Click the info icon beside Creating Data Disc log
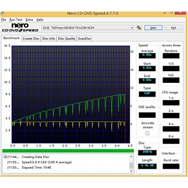 pyautogui.click(x=5, y=157)
